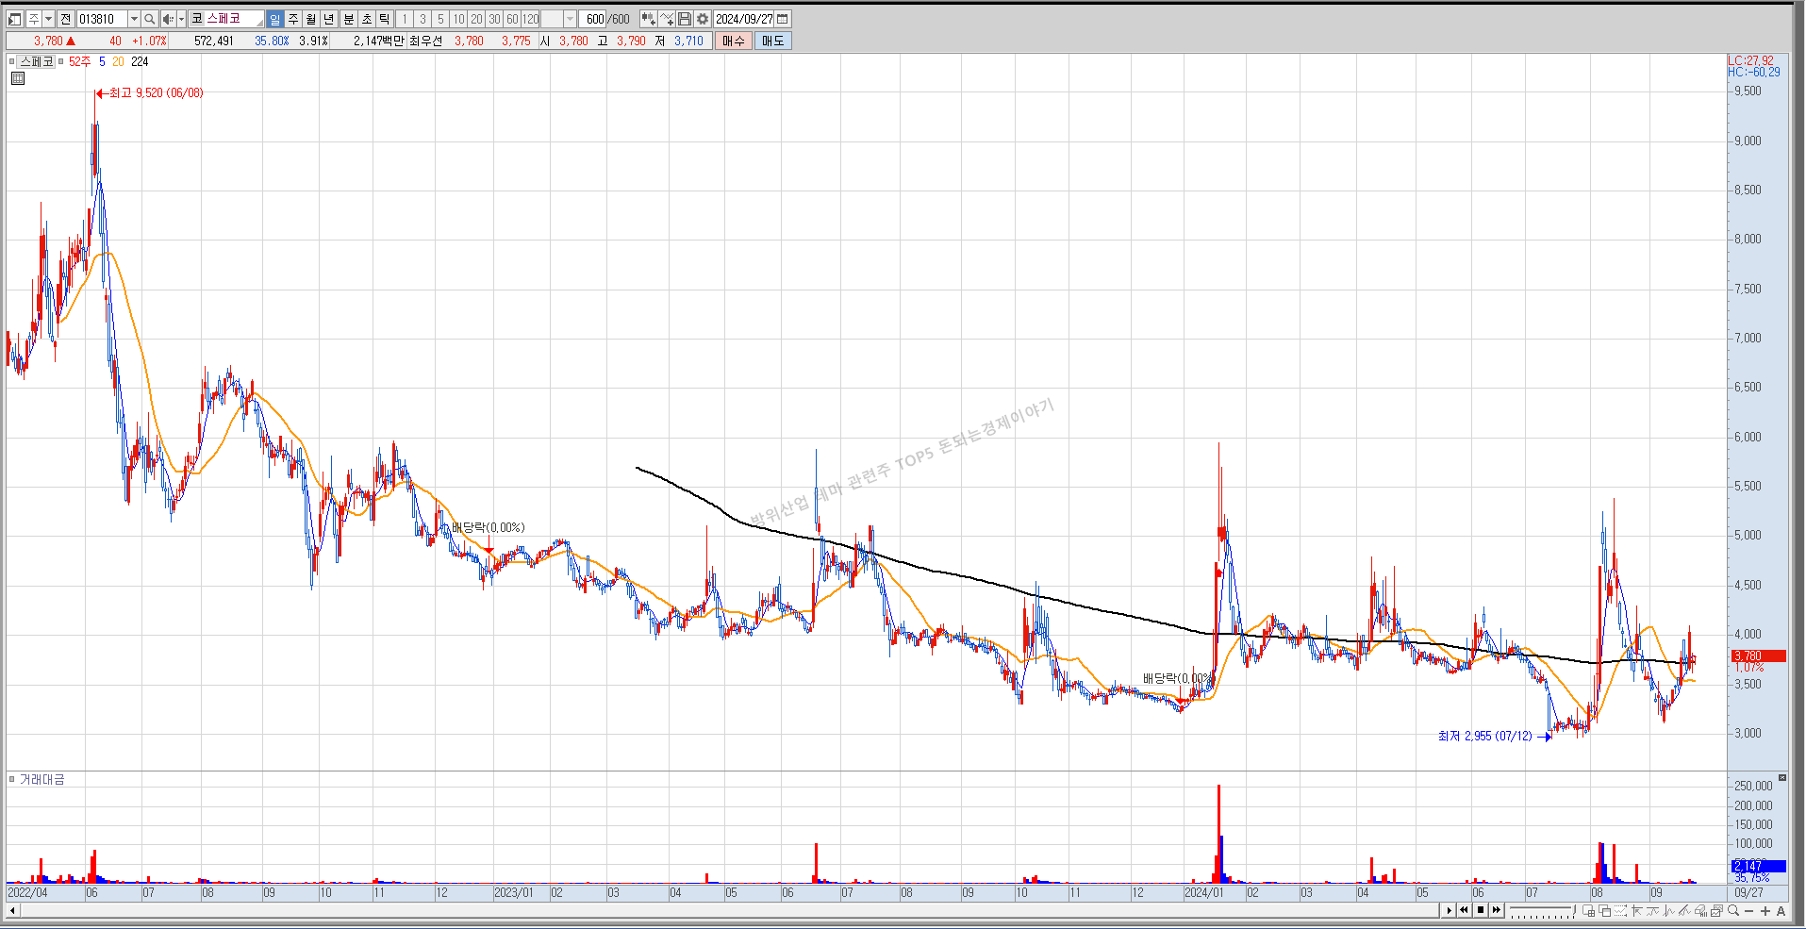Play the chart replay forward
1806x929 pixels.
[1449, 910]
